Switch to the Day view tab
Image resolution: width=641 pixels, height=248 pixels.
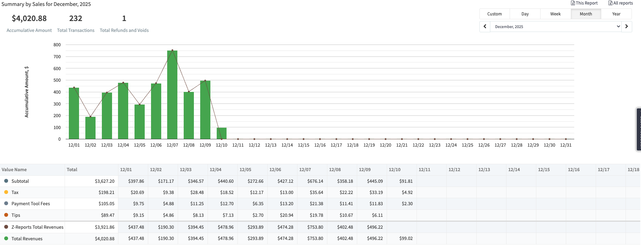click(x=525, y=14)
